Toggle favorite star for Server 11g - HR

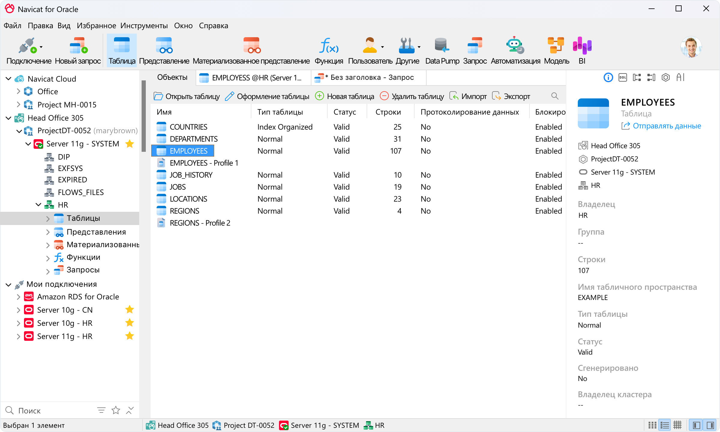pos(130,336)
